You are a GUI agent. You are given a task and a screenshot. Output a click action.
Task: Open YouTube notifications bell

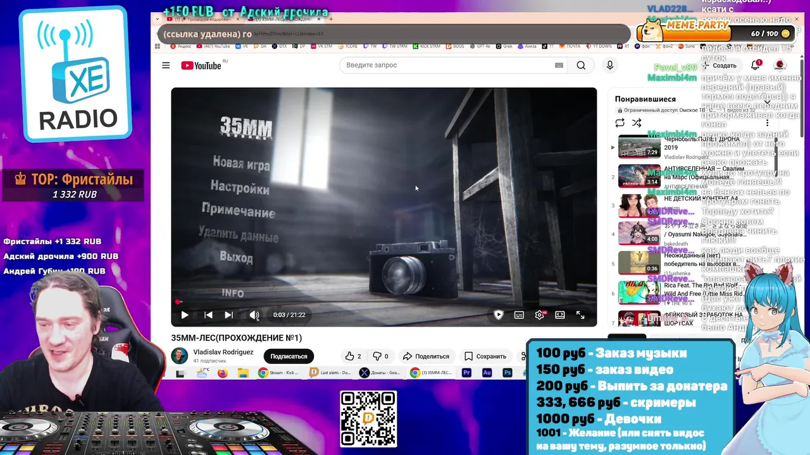coord(756,65)
